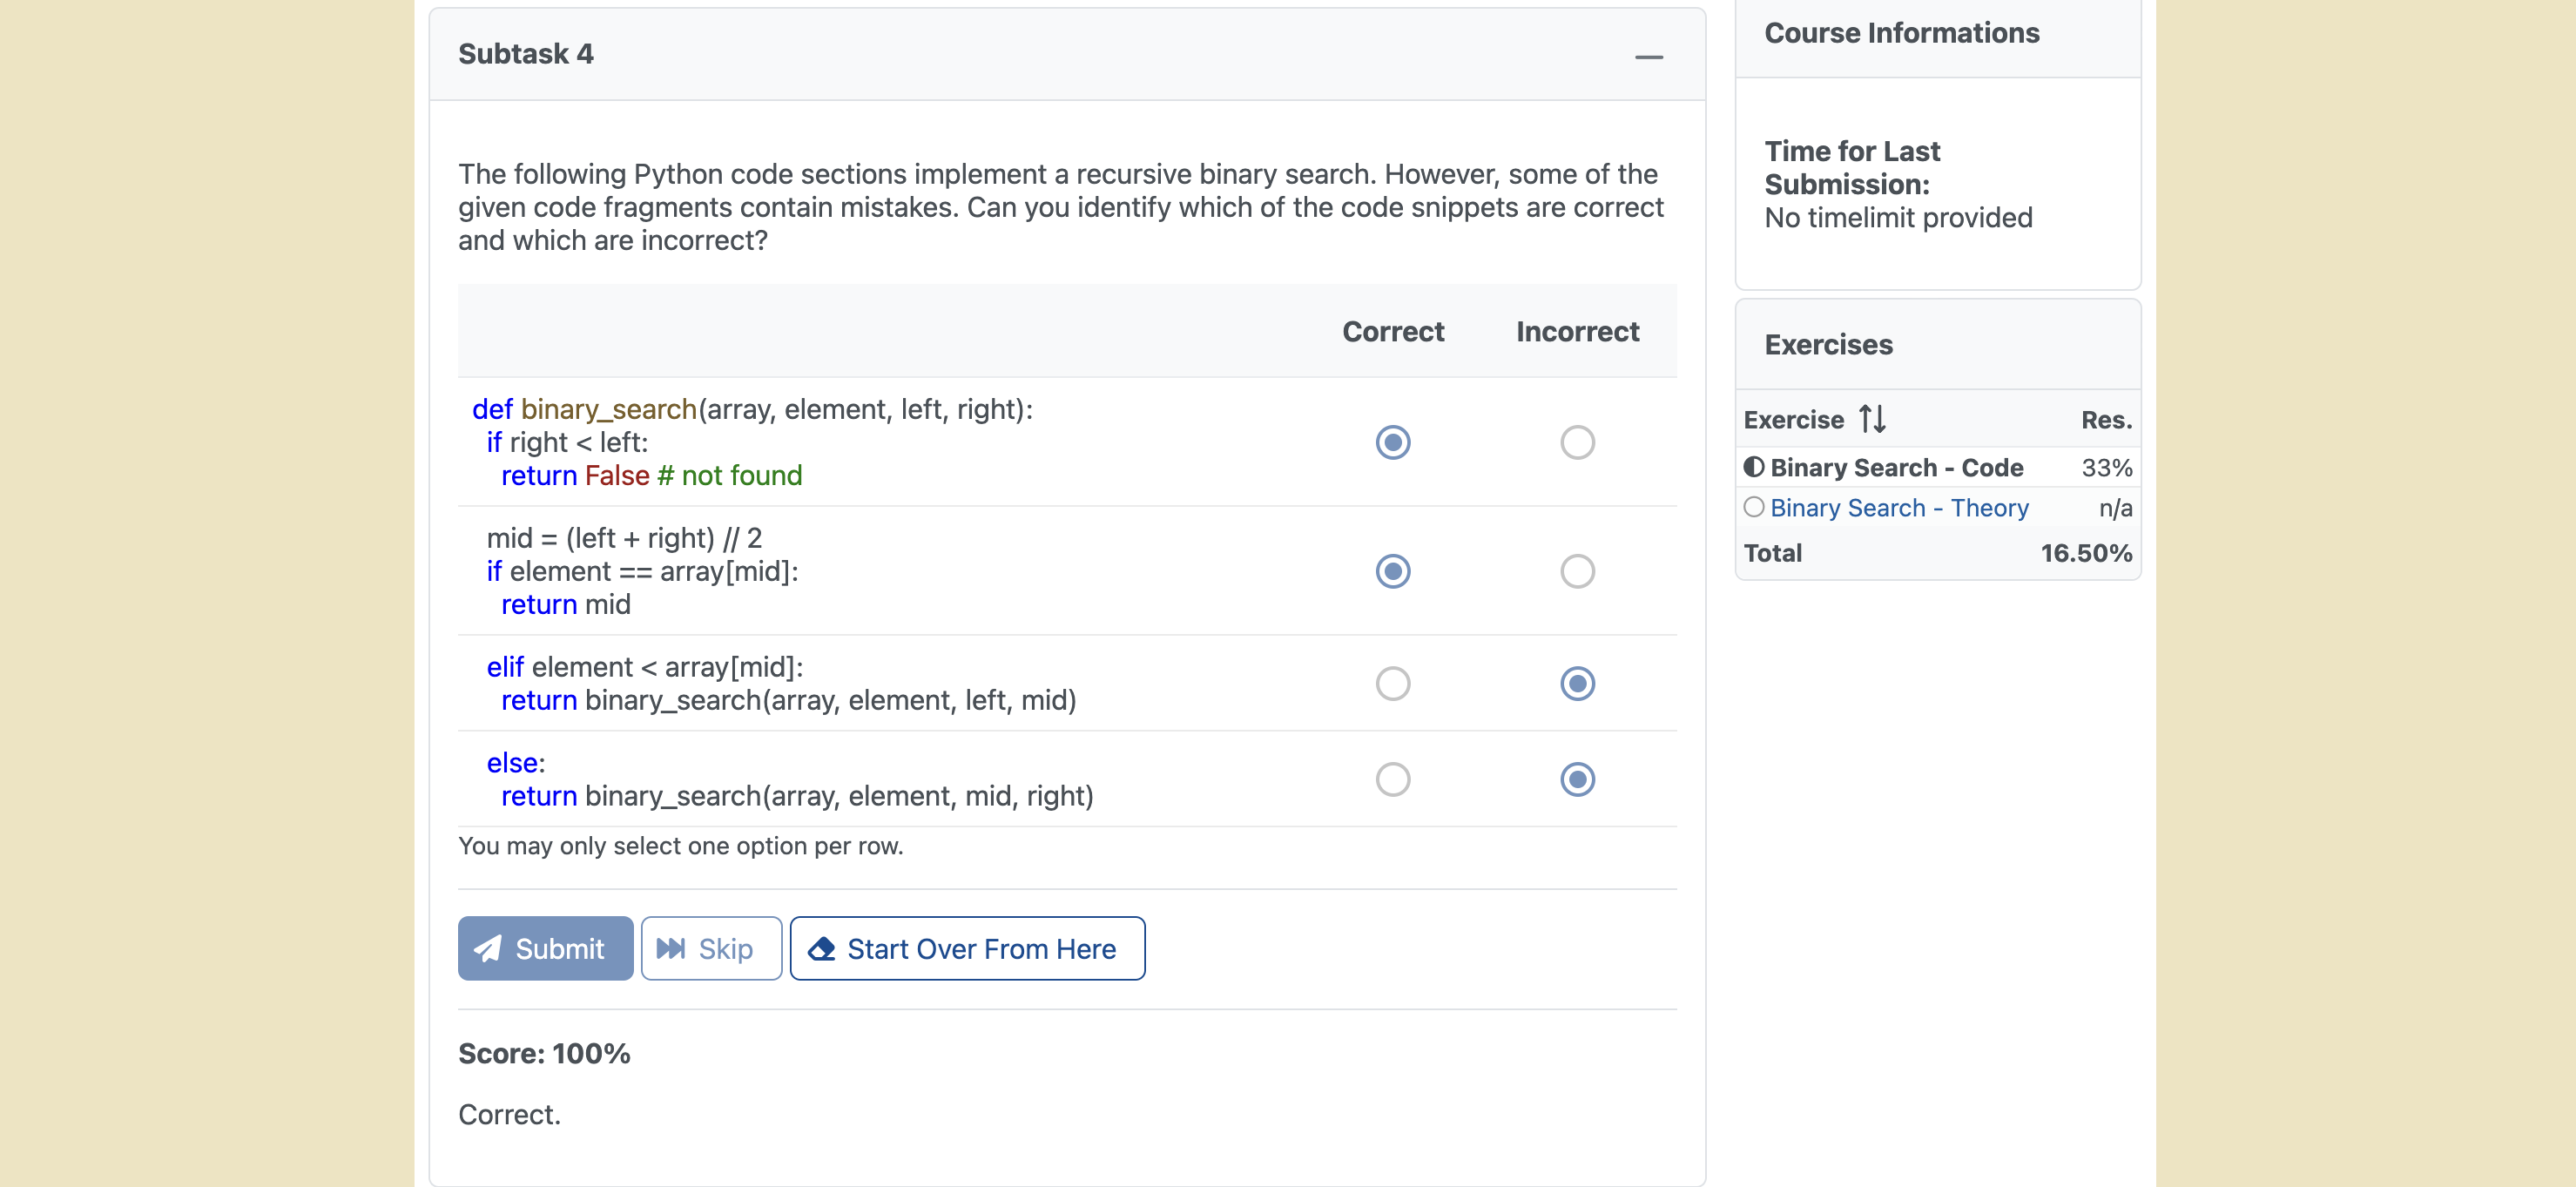Click the 'Correct.' feedback text

coord(509,1115)
